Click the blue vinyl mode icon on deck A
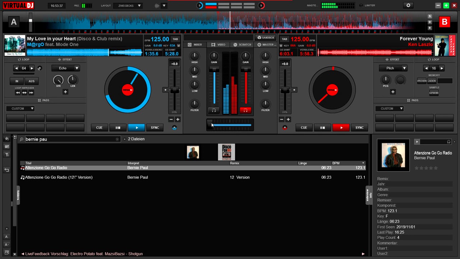The height and width of the screenshot is (259, 460). [174, 128]
